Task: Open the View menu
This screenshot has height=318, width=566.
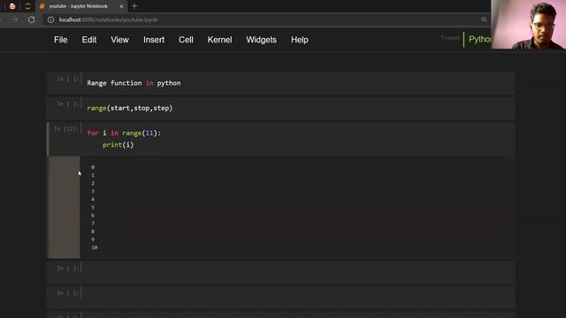Action: pos(119,40)
